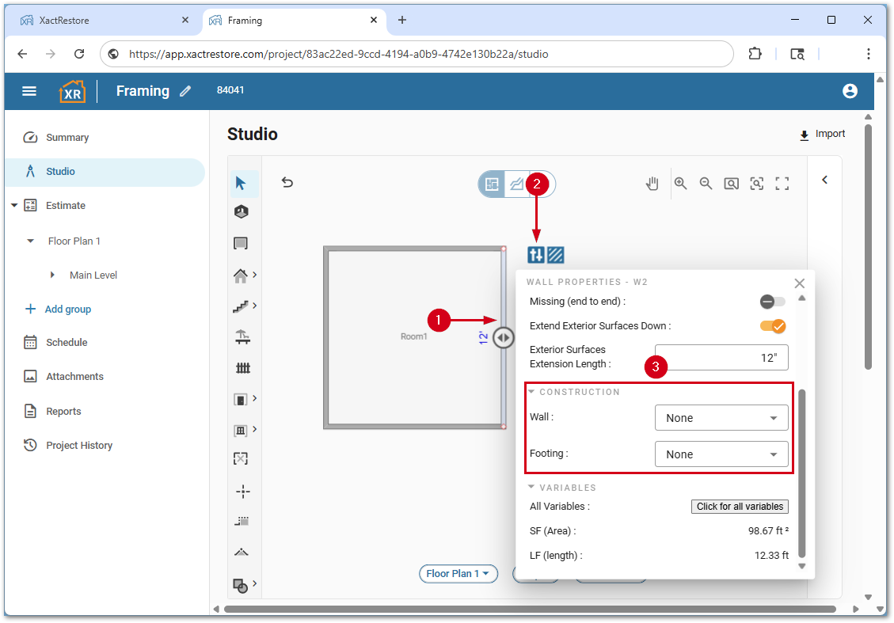
Task: Go to Reports in the sidebar
Action: click(x=63, y=412)
